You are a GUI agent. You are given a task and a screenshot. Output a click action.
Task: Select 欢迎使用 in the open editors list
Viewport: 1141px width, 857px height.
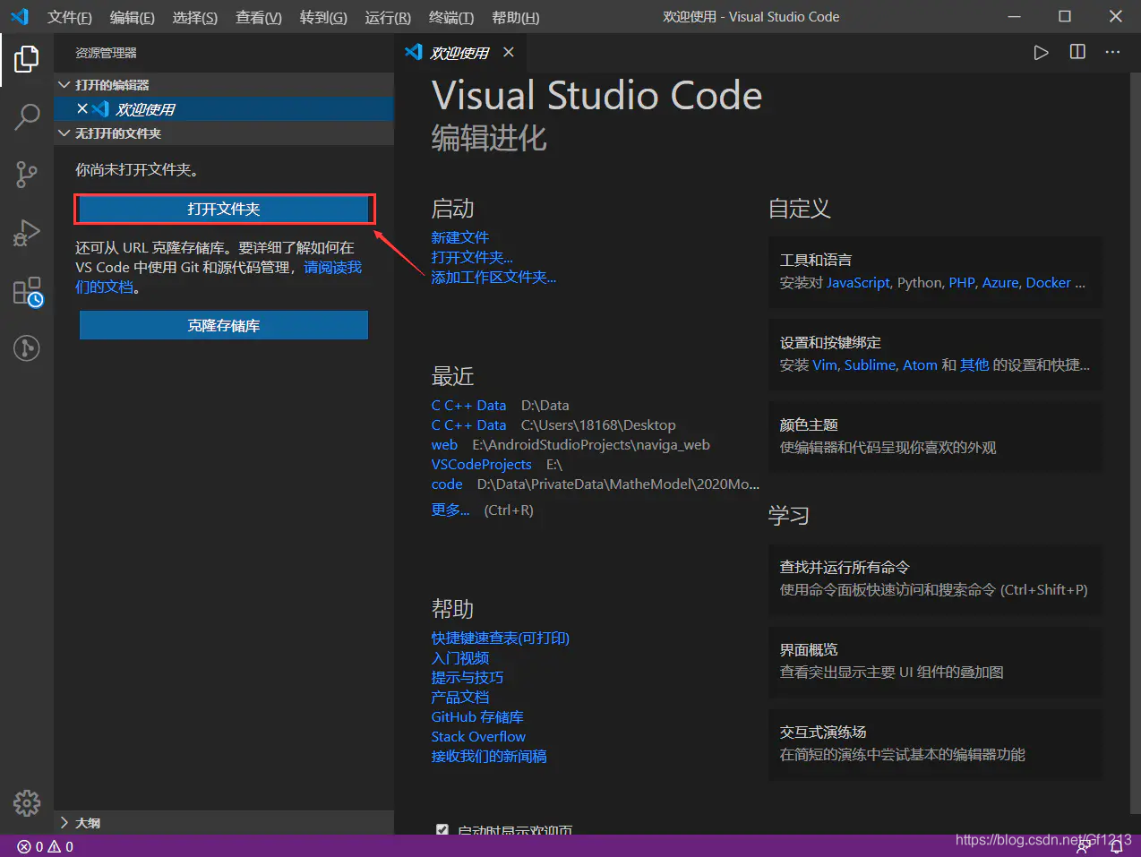tap(224, 108)
